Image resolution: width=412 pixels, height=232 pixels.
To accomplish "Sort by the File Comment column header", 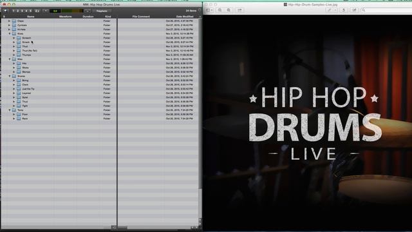I will (141, 17).
